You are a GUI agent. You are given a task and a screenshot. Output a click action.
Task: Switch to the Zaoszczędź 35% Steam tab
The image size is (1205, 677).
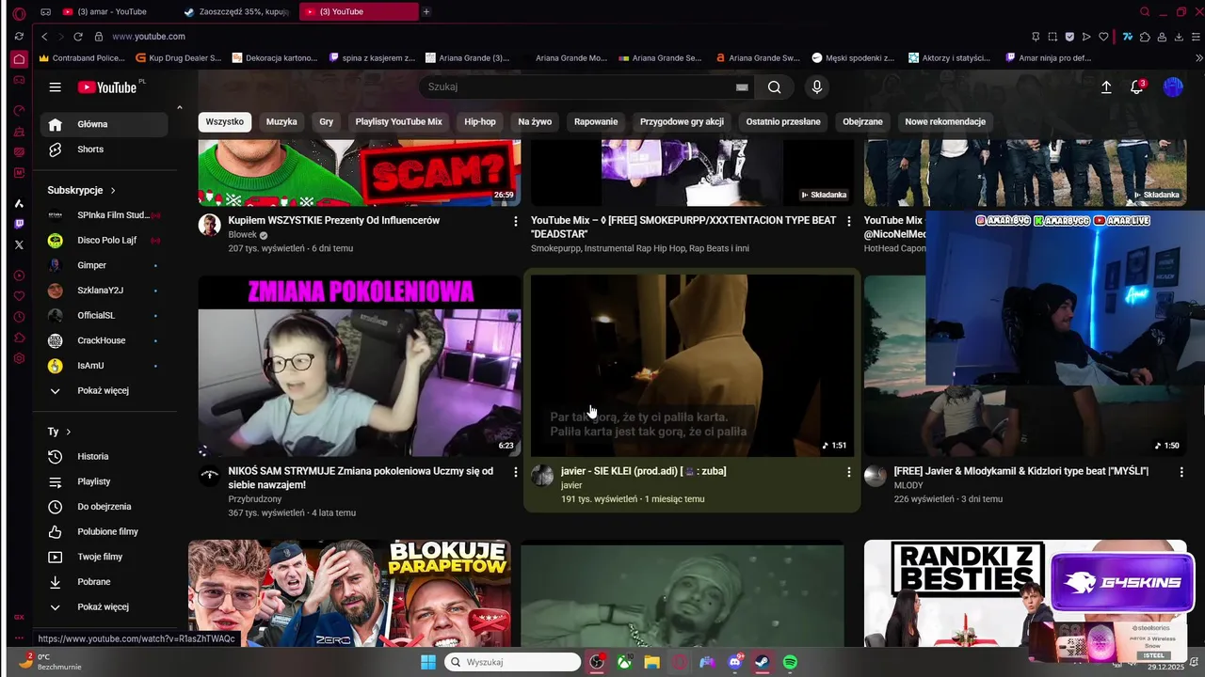pyautogui.click(x=237, y=12)
